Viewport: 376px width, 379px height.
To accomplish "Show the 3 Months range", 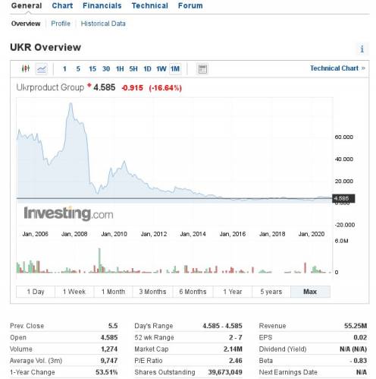I will click(x=152, y=292).
